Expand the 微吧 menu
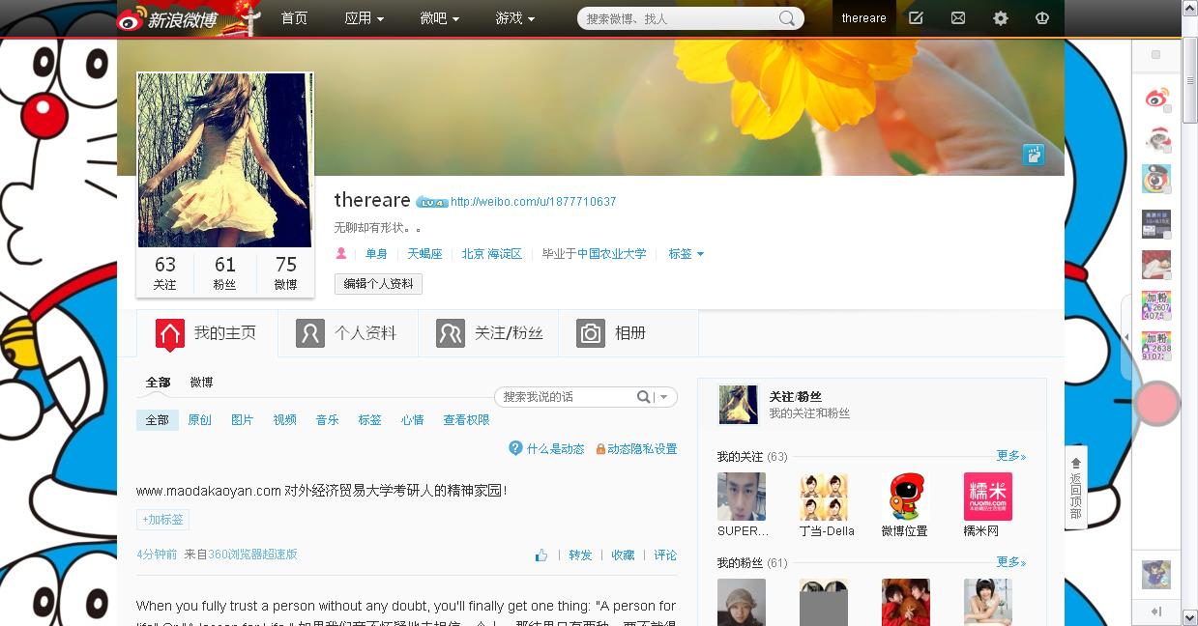 click(440, 18)
